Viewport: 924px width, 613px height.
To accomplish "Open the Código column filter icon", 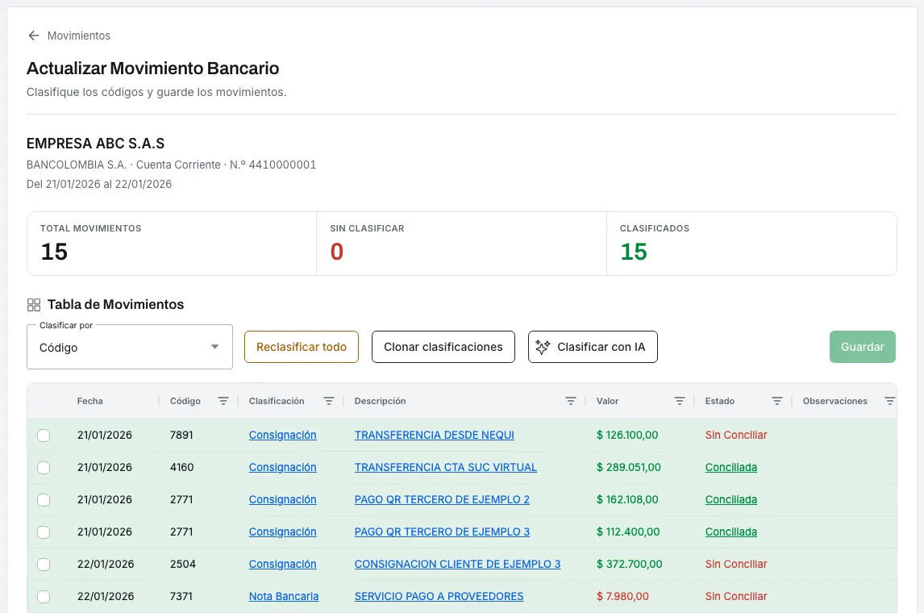I will pyautogui.click(x=223, y=402).
